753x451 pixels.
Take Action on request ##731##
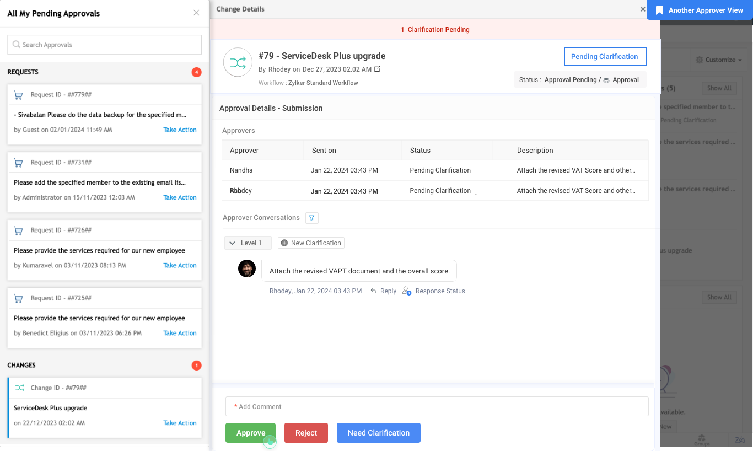180,197
